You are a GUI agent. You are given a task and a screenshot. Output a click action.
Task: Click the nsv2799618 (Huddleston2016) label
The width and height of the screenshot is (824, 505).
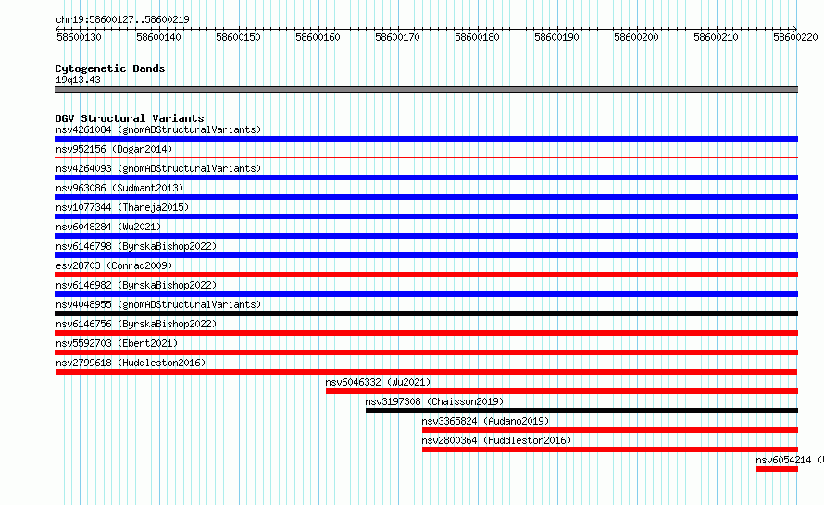point(131,363)
